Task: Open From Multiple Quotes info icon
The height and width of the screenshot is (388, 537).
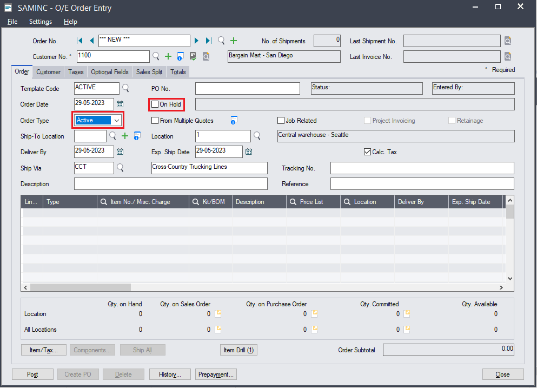Action: (234, 120)
